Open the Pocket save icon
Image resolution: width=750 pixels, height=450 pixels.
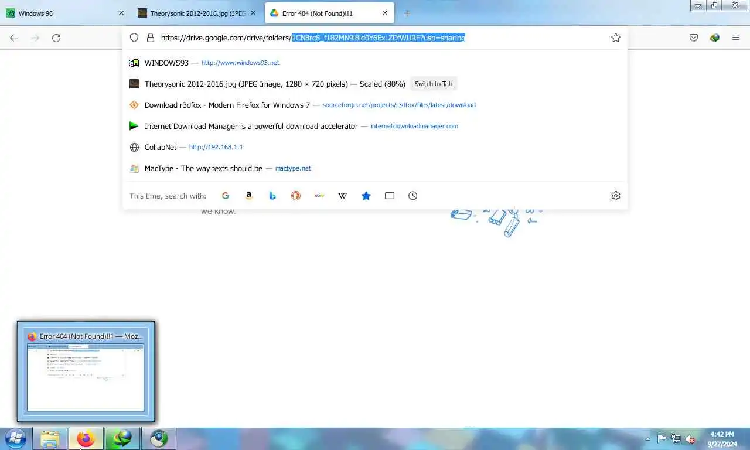[x=694, y=37]
